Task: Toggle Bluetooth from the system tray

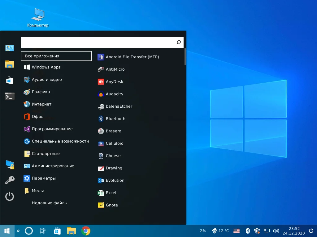Action: 248,231
